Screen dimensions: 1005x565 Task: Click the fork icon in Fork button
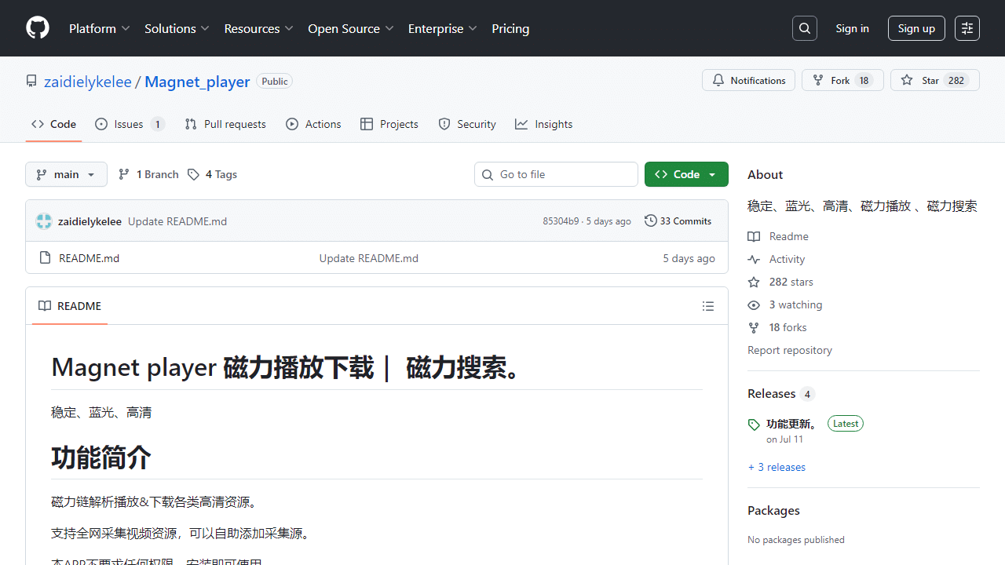click(818, 80)
